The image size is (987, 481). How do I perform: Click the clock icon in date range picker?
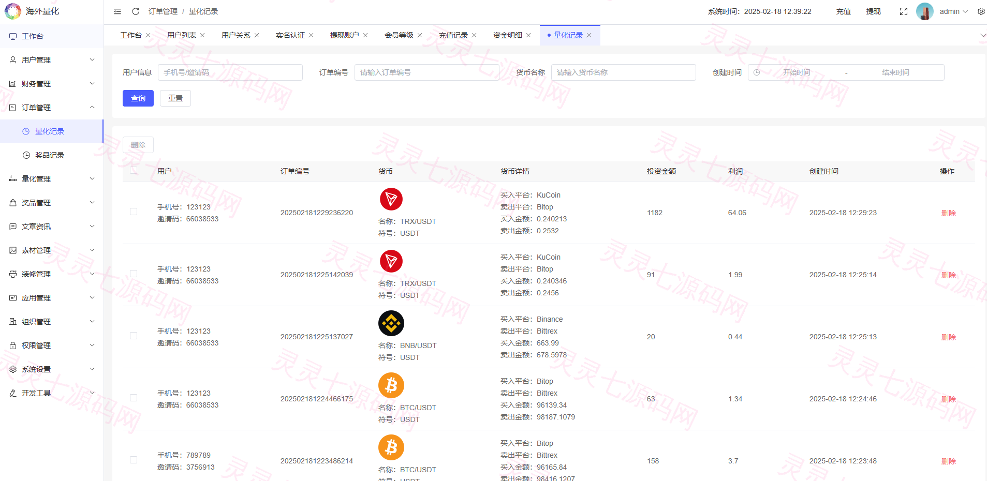[757, 72]
